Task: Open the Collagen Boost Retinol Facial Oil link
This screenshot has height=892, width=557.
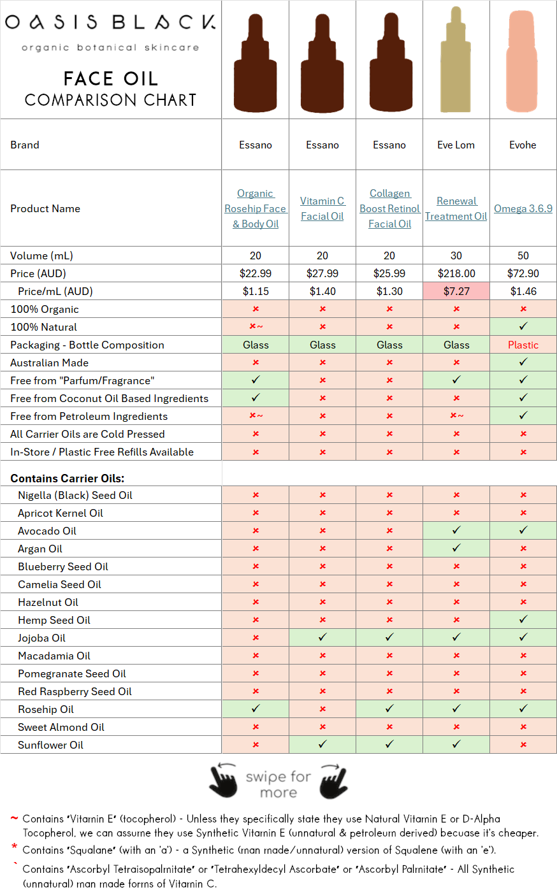Action: (x=389, y=208)
